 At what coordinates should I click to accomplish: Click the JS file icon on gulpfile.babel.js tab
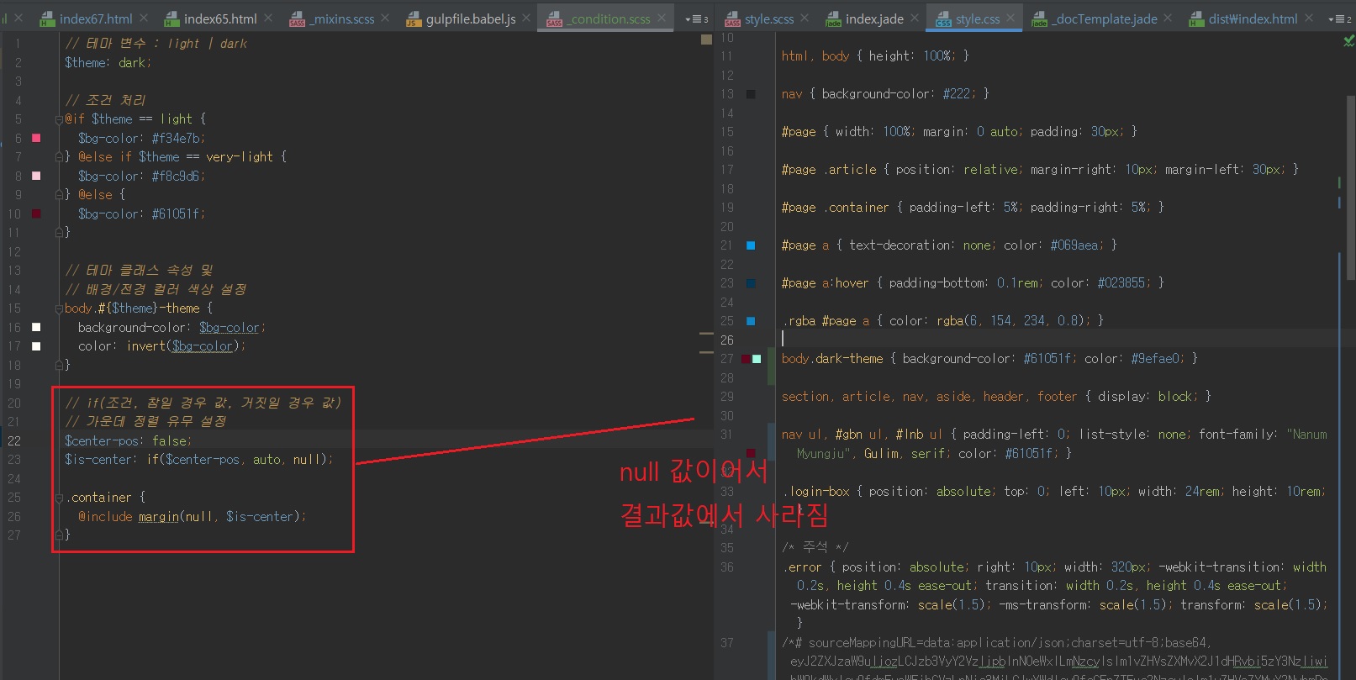point(413,19)
